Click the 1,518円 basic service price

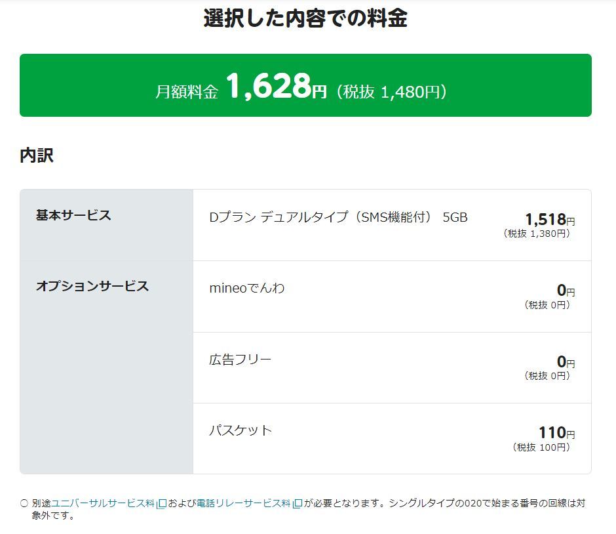tap(549, 220)
